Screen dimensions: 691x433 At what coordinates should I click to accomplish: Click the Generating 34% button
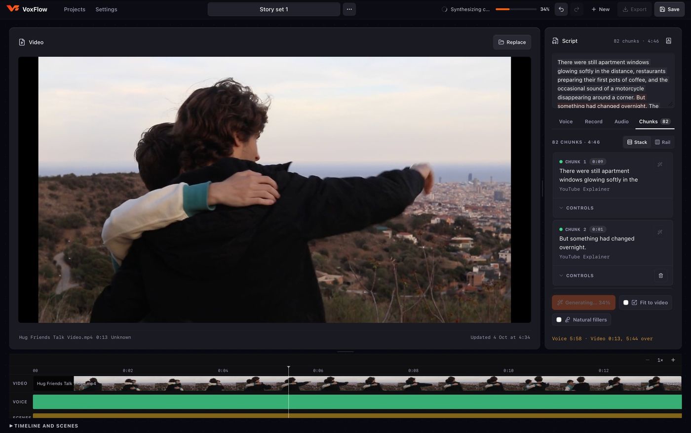[x=583, y=303]
